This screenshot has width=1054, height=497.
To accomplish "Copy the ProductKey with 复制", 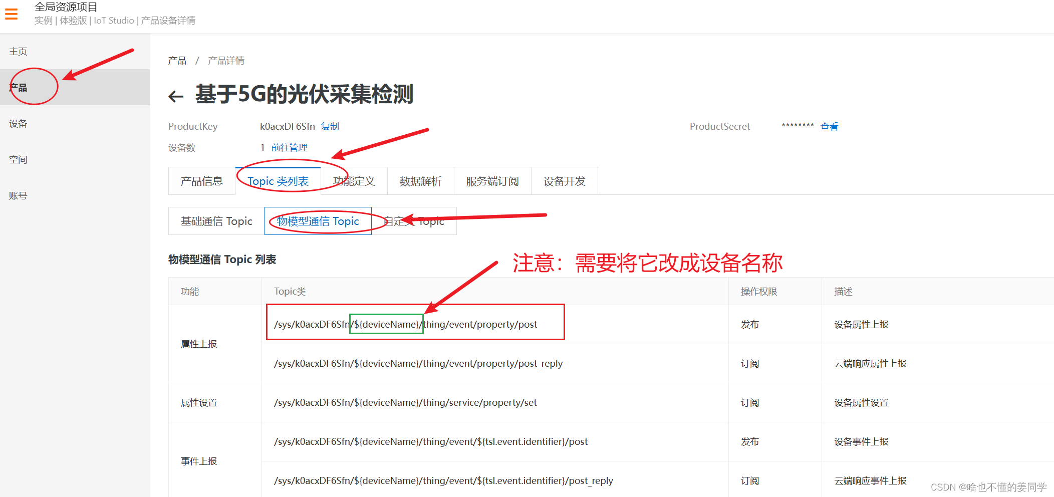I will [330, 126].
